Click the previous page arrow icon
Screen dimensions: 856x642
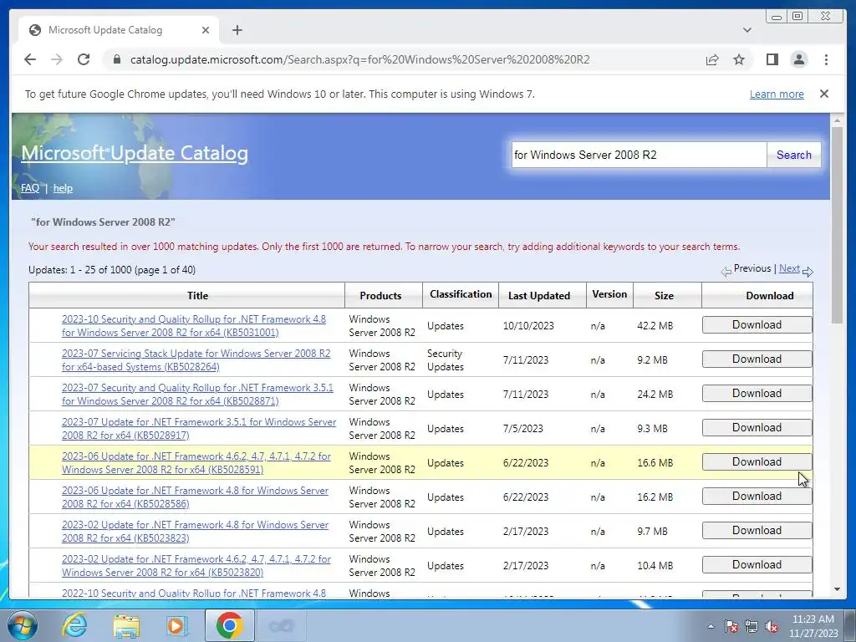726,272
